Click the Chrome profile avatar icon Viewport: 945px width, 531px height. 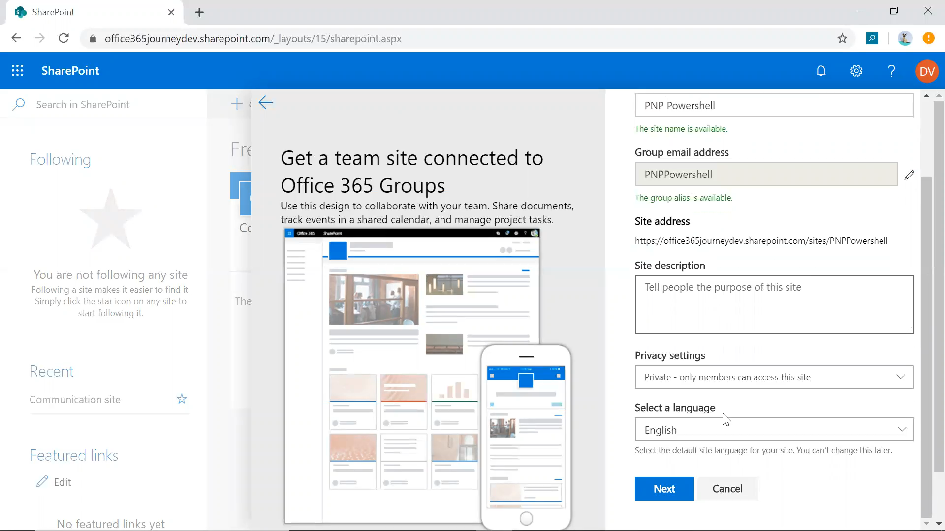point(905,38)
